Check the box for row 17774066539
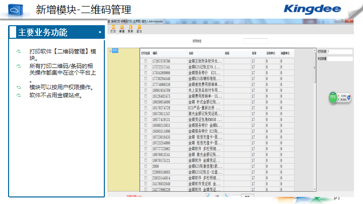363x204 pixels. tap(146, 85)
